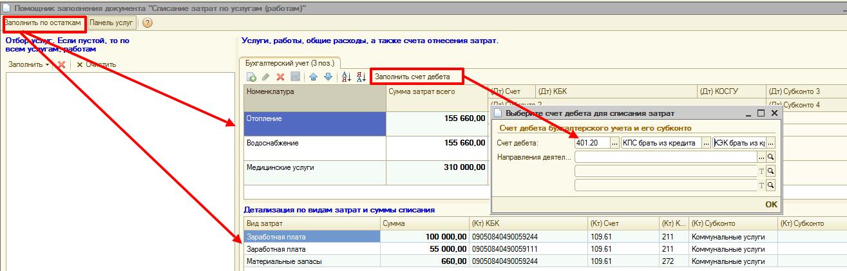Screen dimensions: 847x271
Task: Confirm the dialog with OK
Action: coord(771,204)
